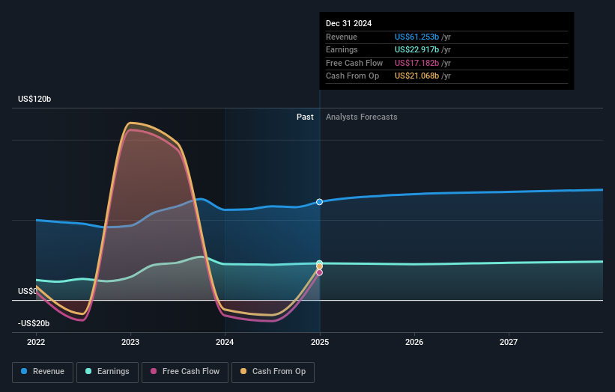
Task: Click the pink Free Cash Flow legend dot
Action: tap(154, 371)
